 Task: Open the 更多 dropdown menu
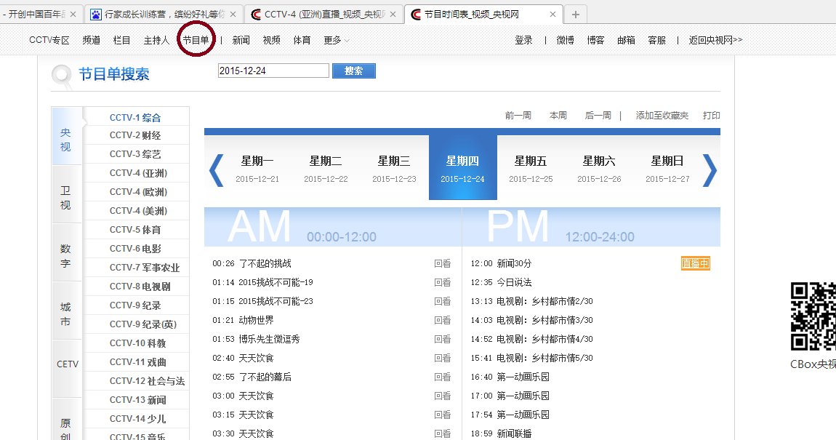pos(331,40)
